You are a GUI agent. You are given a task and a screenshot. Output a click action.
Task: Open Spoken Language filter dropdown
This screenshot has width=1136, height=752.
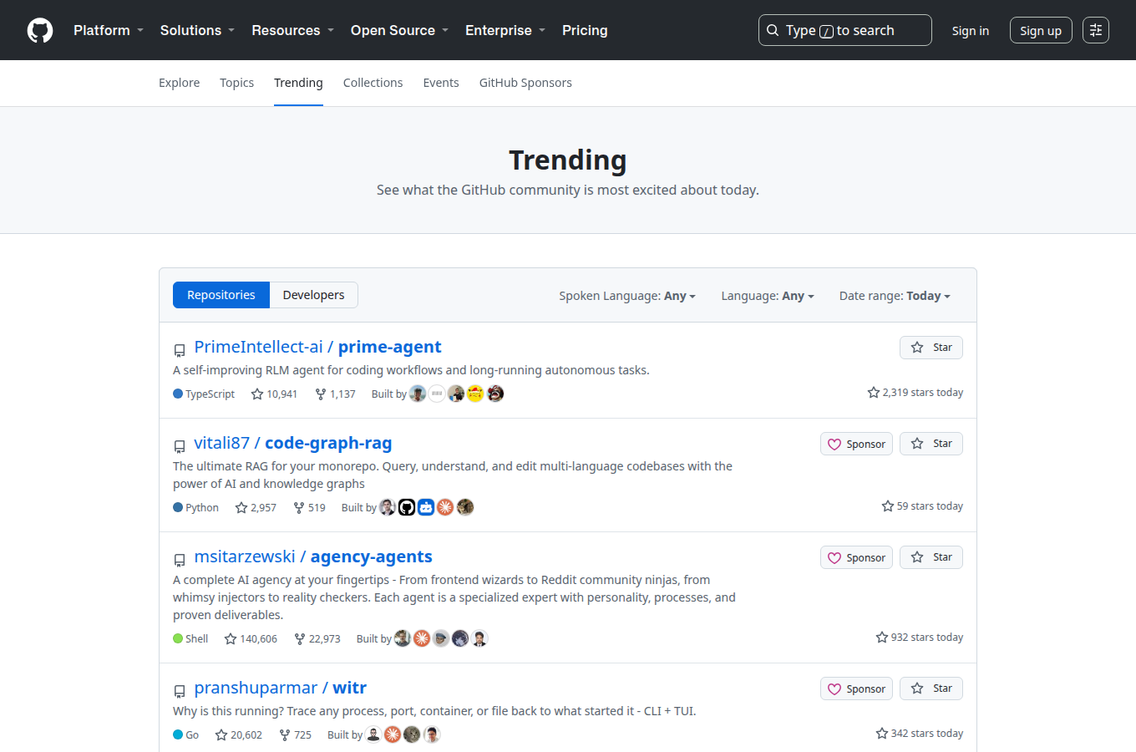tap(627, 296)
